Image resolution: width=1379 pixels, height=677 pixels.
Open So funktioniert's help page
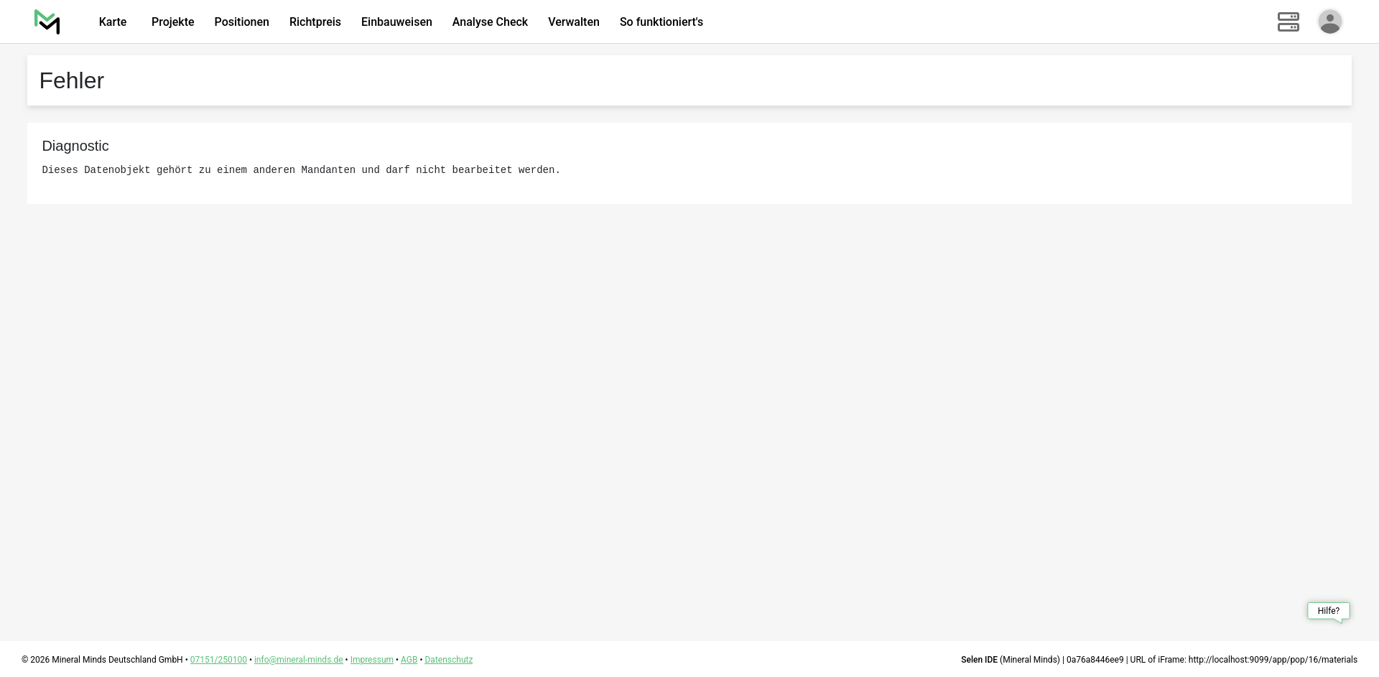(x=661, y=22)
